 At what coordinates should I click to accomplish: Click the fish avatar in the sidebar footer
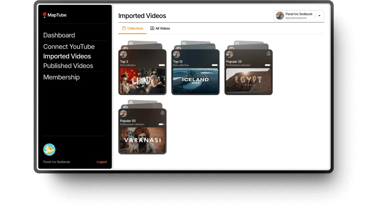(49, 150)
